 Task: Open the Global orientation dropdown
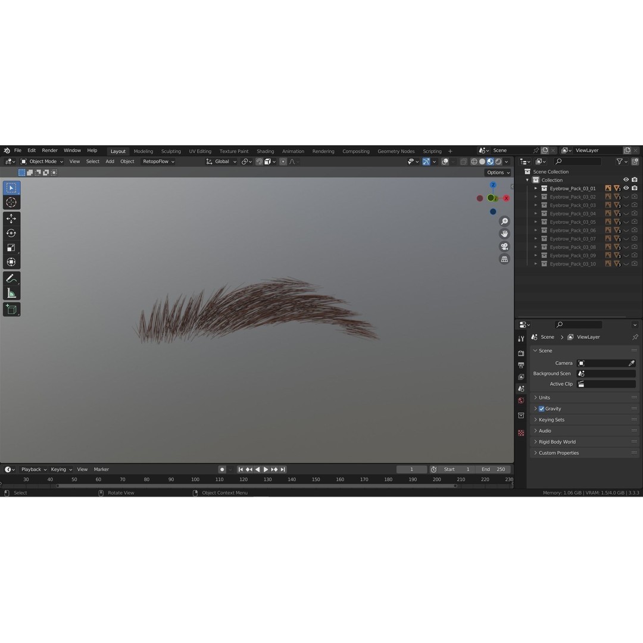point(221,161)
